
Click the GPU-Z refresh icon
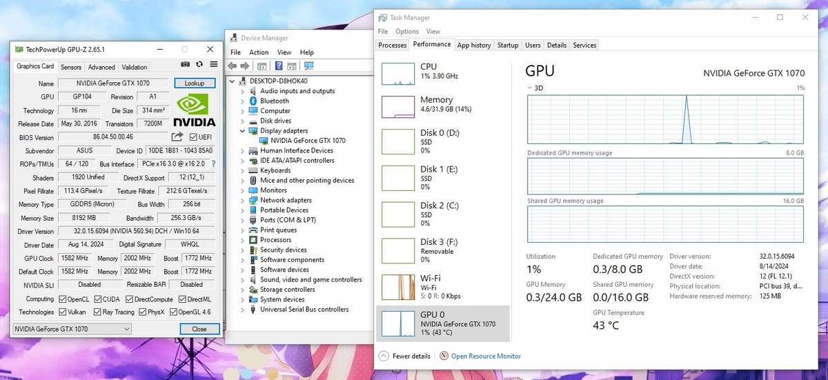pyautogui.click(x=199, y=64)
